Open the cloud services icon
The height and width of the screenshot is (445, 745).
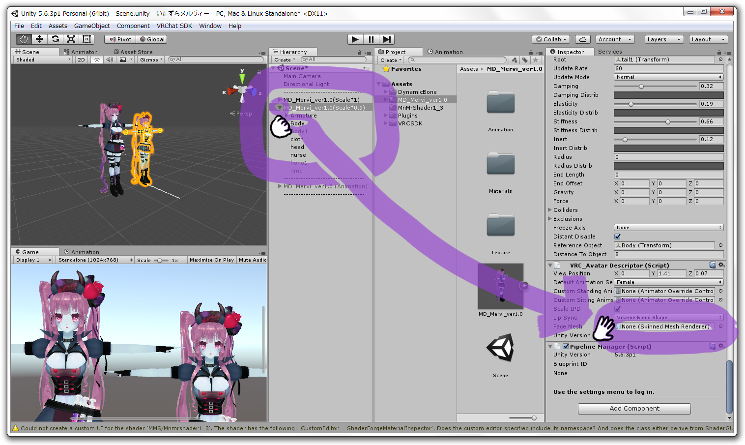point(582,39)
